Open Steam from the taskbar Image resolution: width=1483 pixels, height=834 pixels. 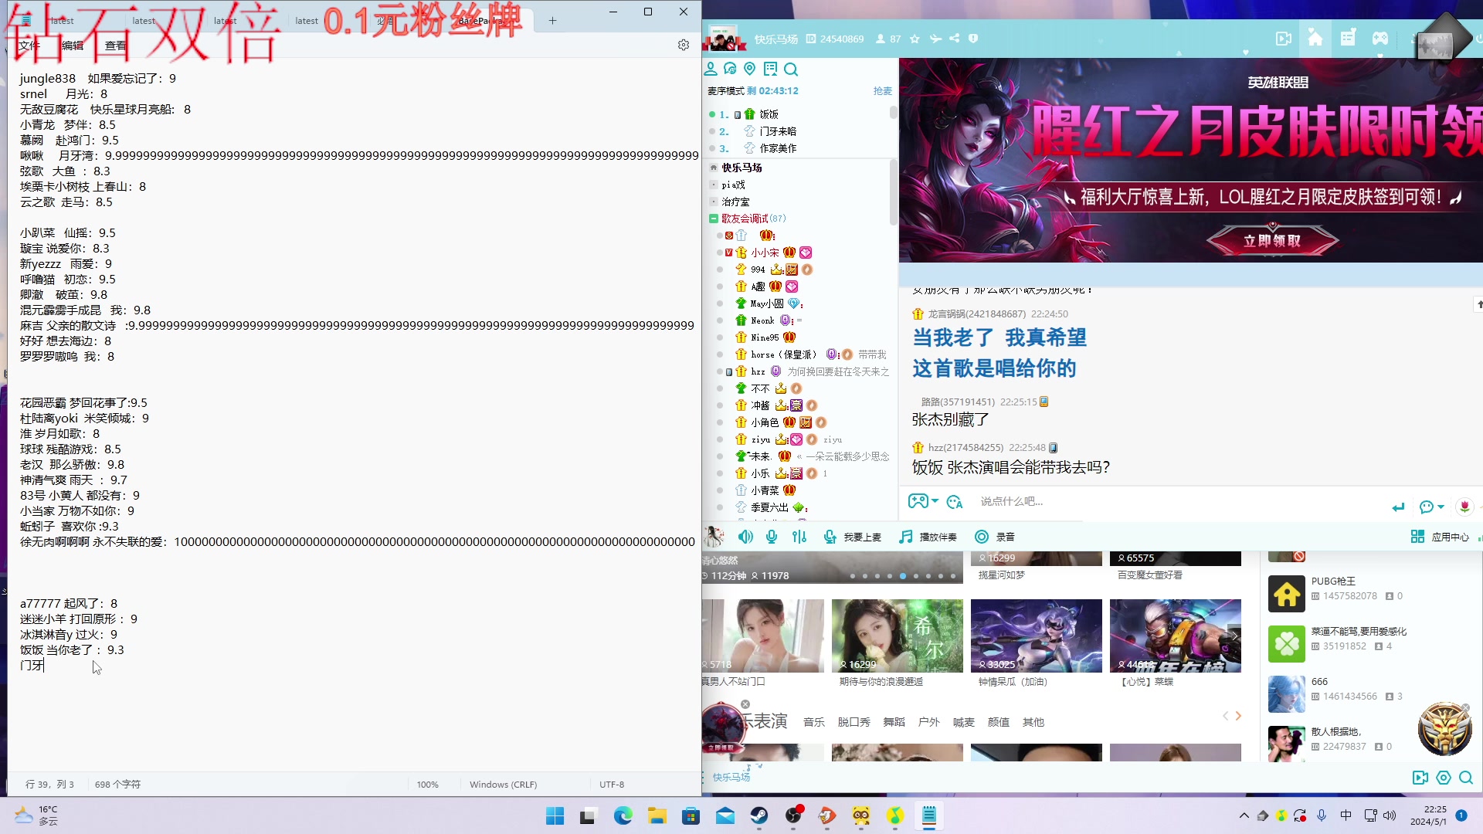[x=759, y=815]
